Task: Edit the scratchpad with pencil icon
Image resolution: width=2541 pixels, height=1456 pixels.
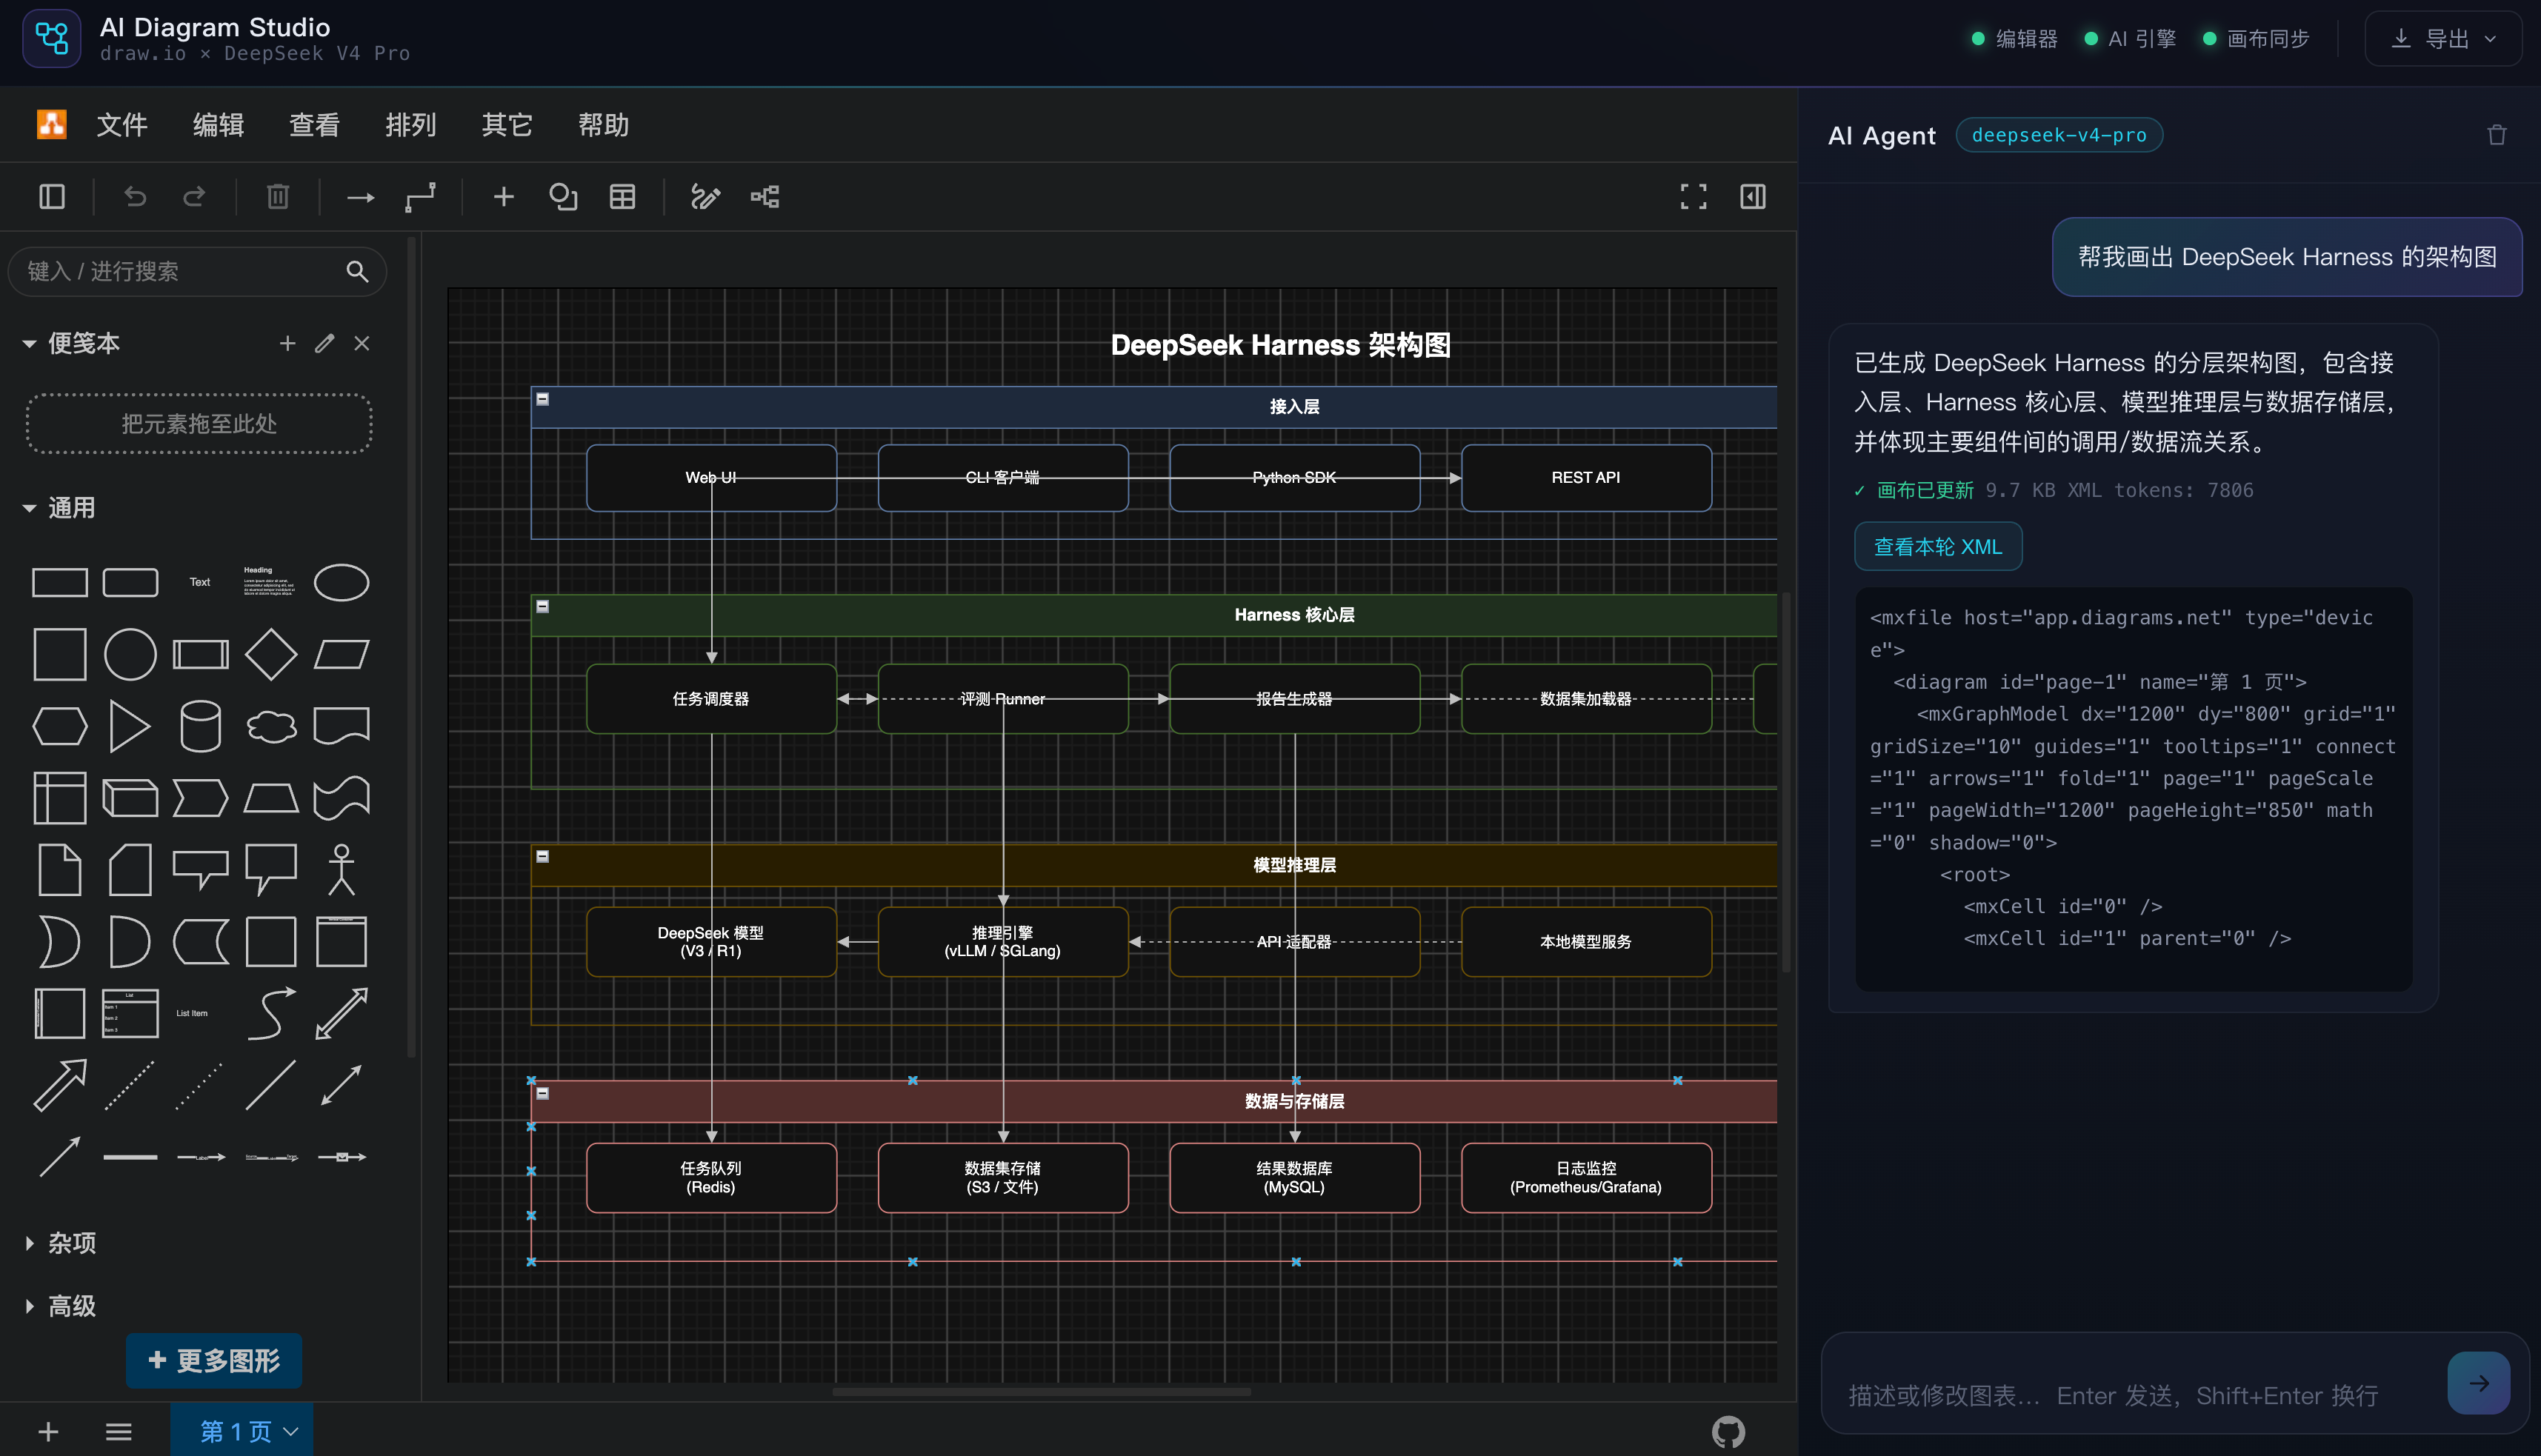Action: click(x=324, y=344)
